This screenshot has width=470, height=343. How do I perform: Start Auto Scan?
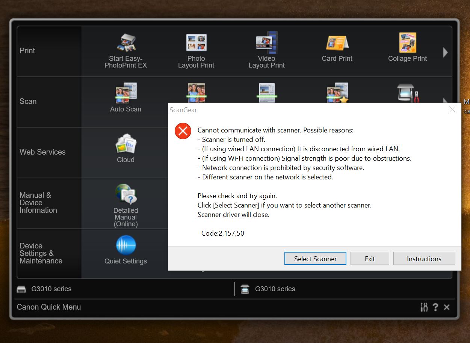click(x=125, y=98)
